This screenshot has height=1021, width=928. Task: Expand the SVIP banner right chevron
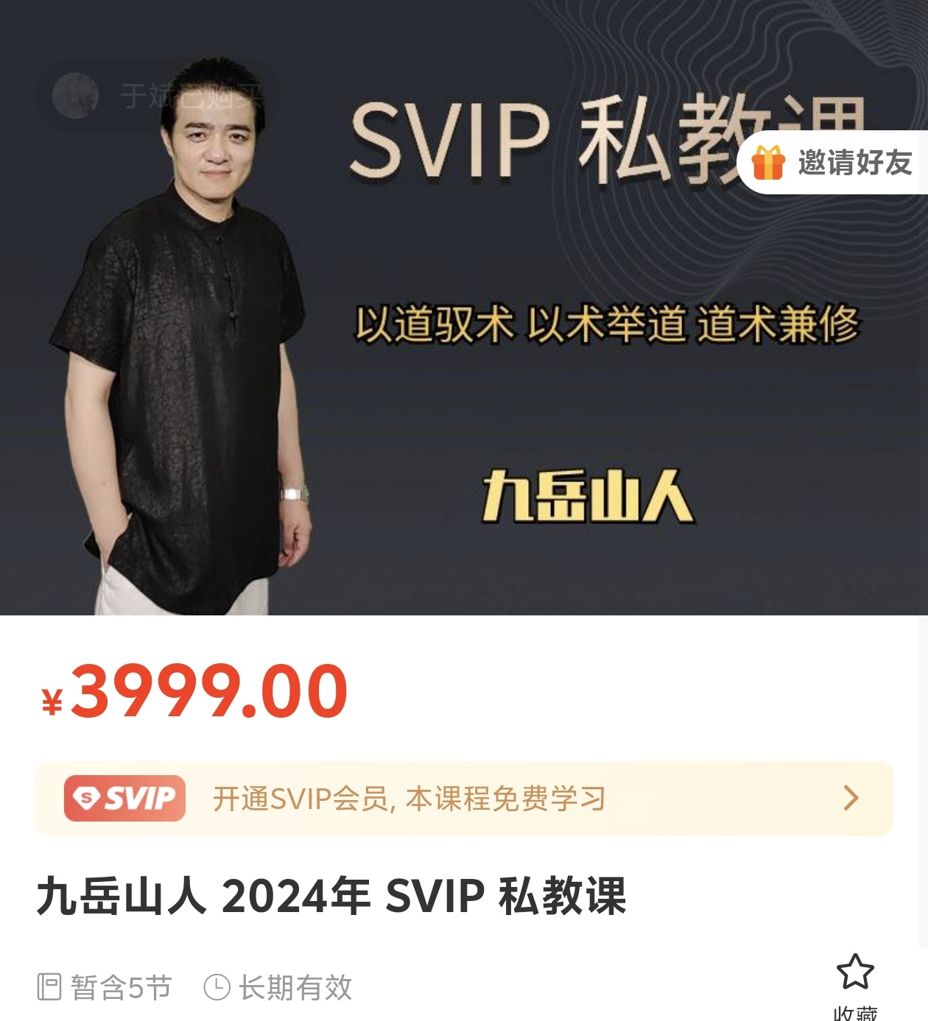pyautogui.click(x=851, y=798)
